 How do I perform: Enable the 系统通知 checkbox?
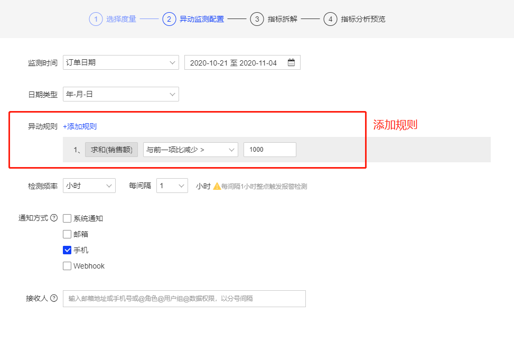pos(67,218)
